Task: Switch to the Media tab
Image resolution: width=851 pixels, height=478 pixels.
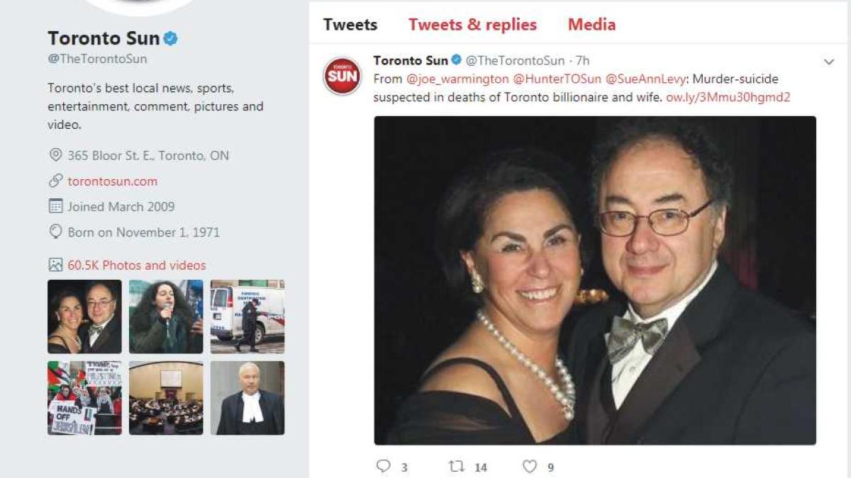Action: [591, 24]
